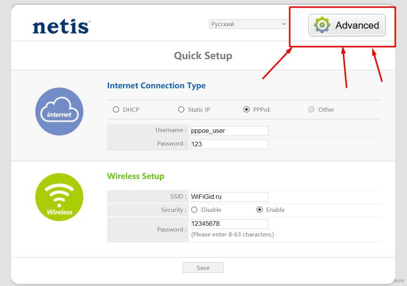Open Advanced settings via the gear icon
The image size is (407, 286).
[x=322, y=25]
